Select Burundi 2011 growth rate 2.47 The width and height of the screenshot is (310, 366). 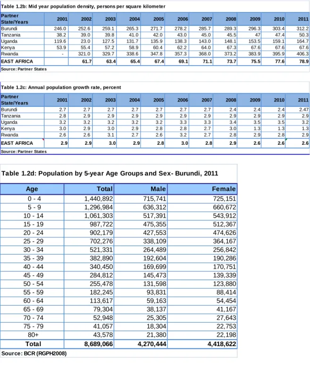304,110
